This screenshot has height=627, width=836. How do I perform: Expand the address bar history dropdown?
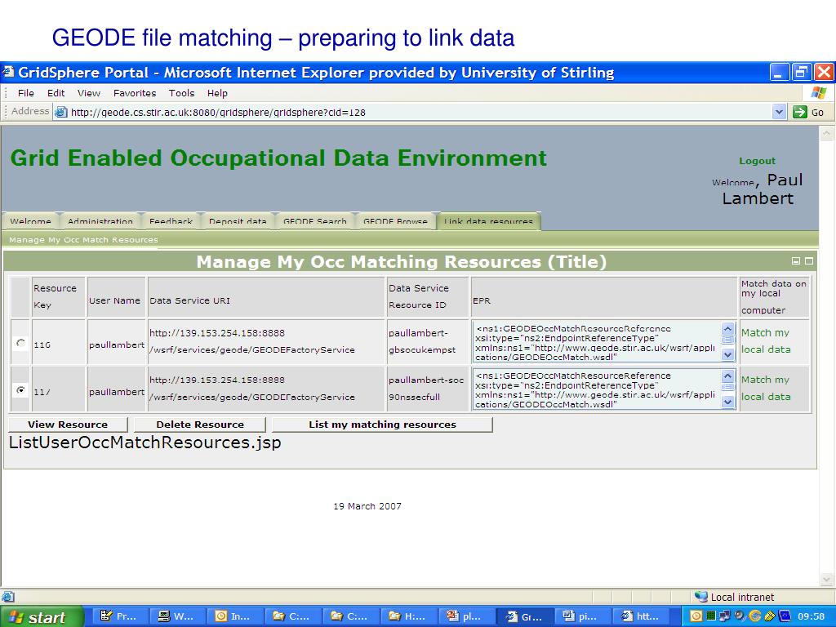point(779,112)
